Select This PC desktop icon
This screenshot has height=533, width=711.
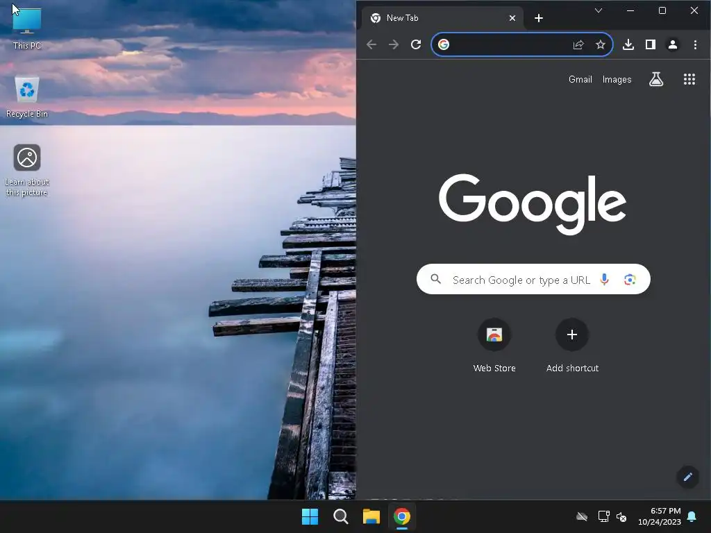click(27, 27)
